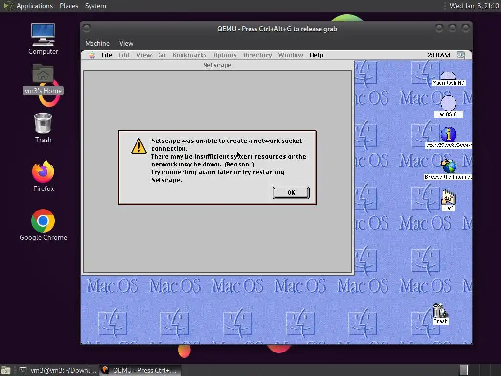
Task: Open the Window menu in Netscape
Action: [291, 55]
